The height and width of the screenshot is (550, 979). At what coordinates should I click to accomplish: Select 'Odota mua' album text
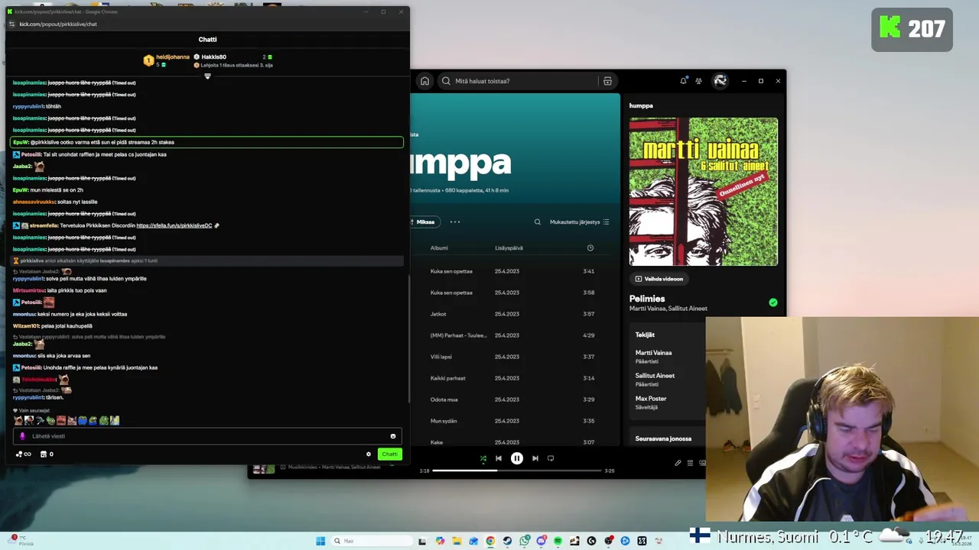click(444, 400)
